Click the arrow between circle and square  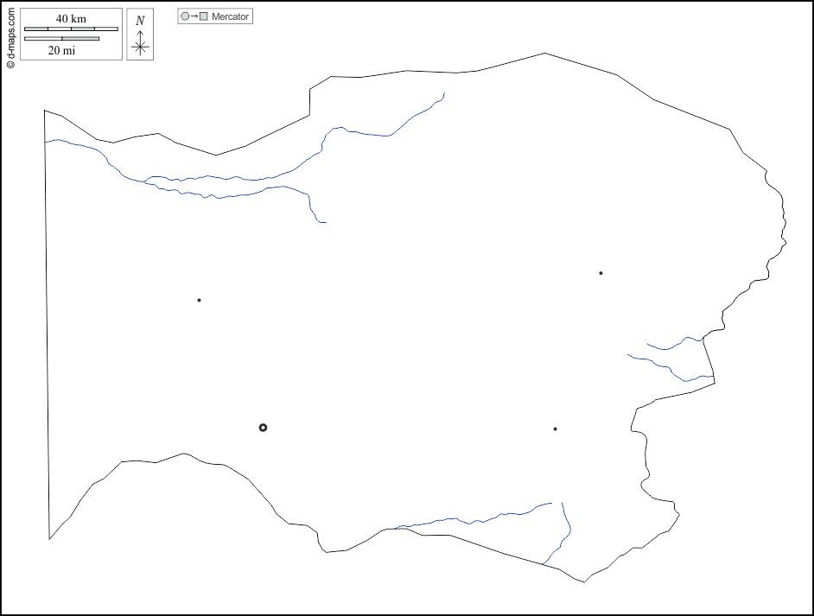point(194,16)
